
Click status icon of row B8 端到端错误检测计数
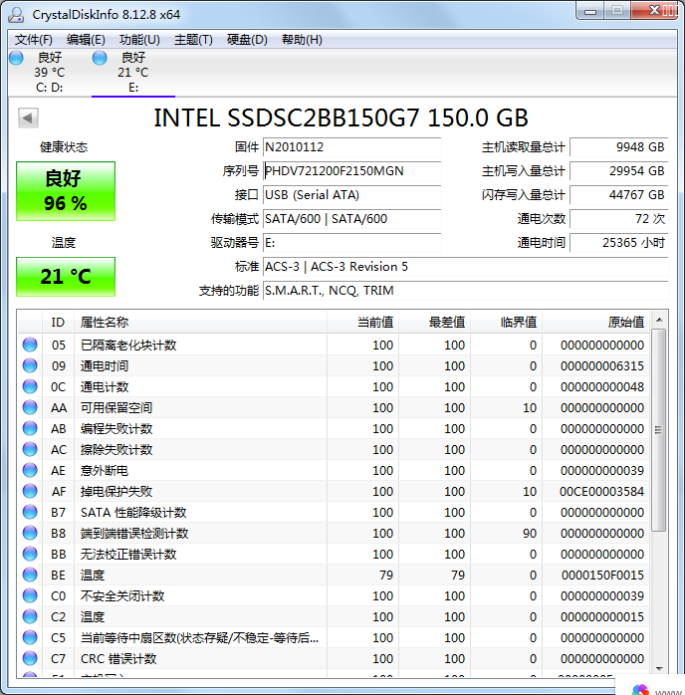click(30, 533)
